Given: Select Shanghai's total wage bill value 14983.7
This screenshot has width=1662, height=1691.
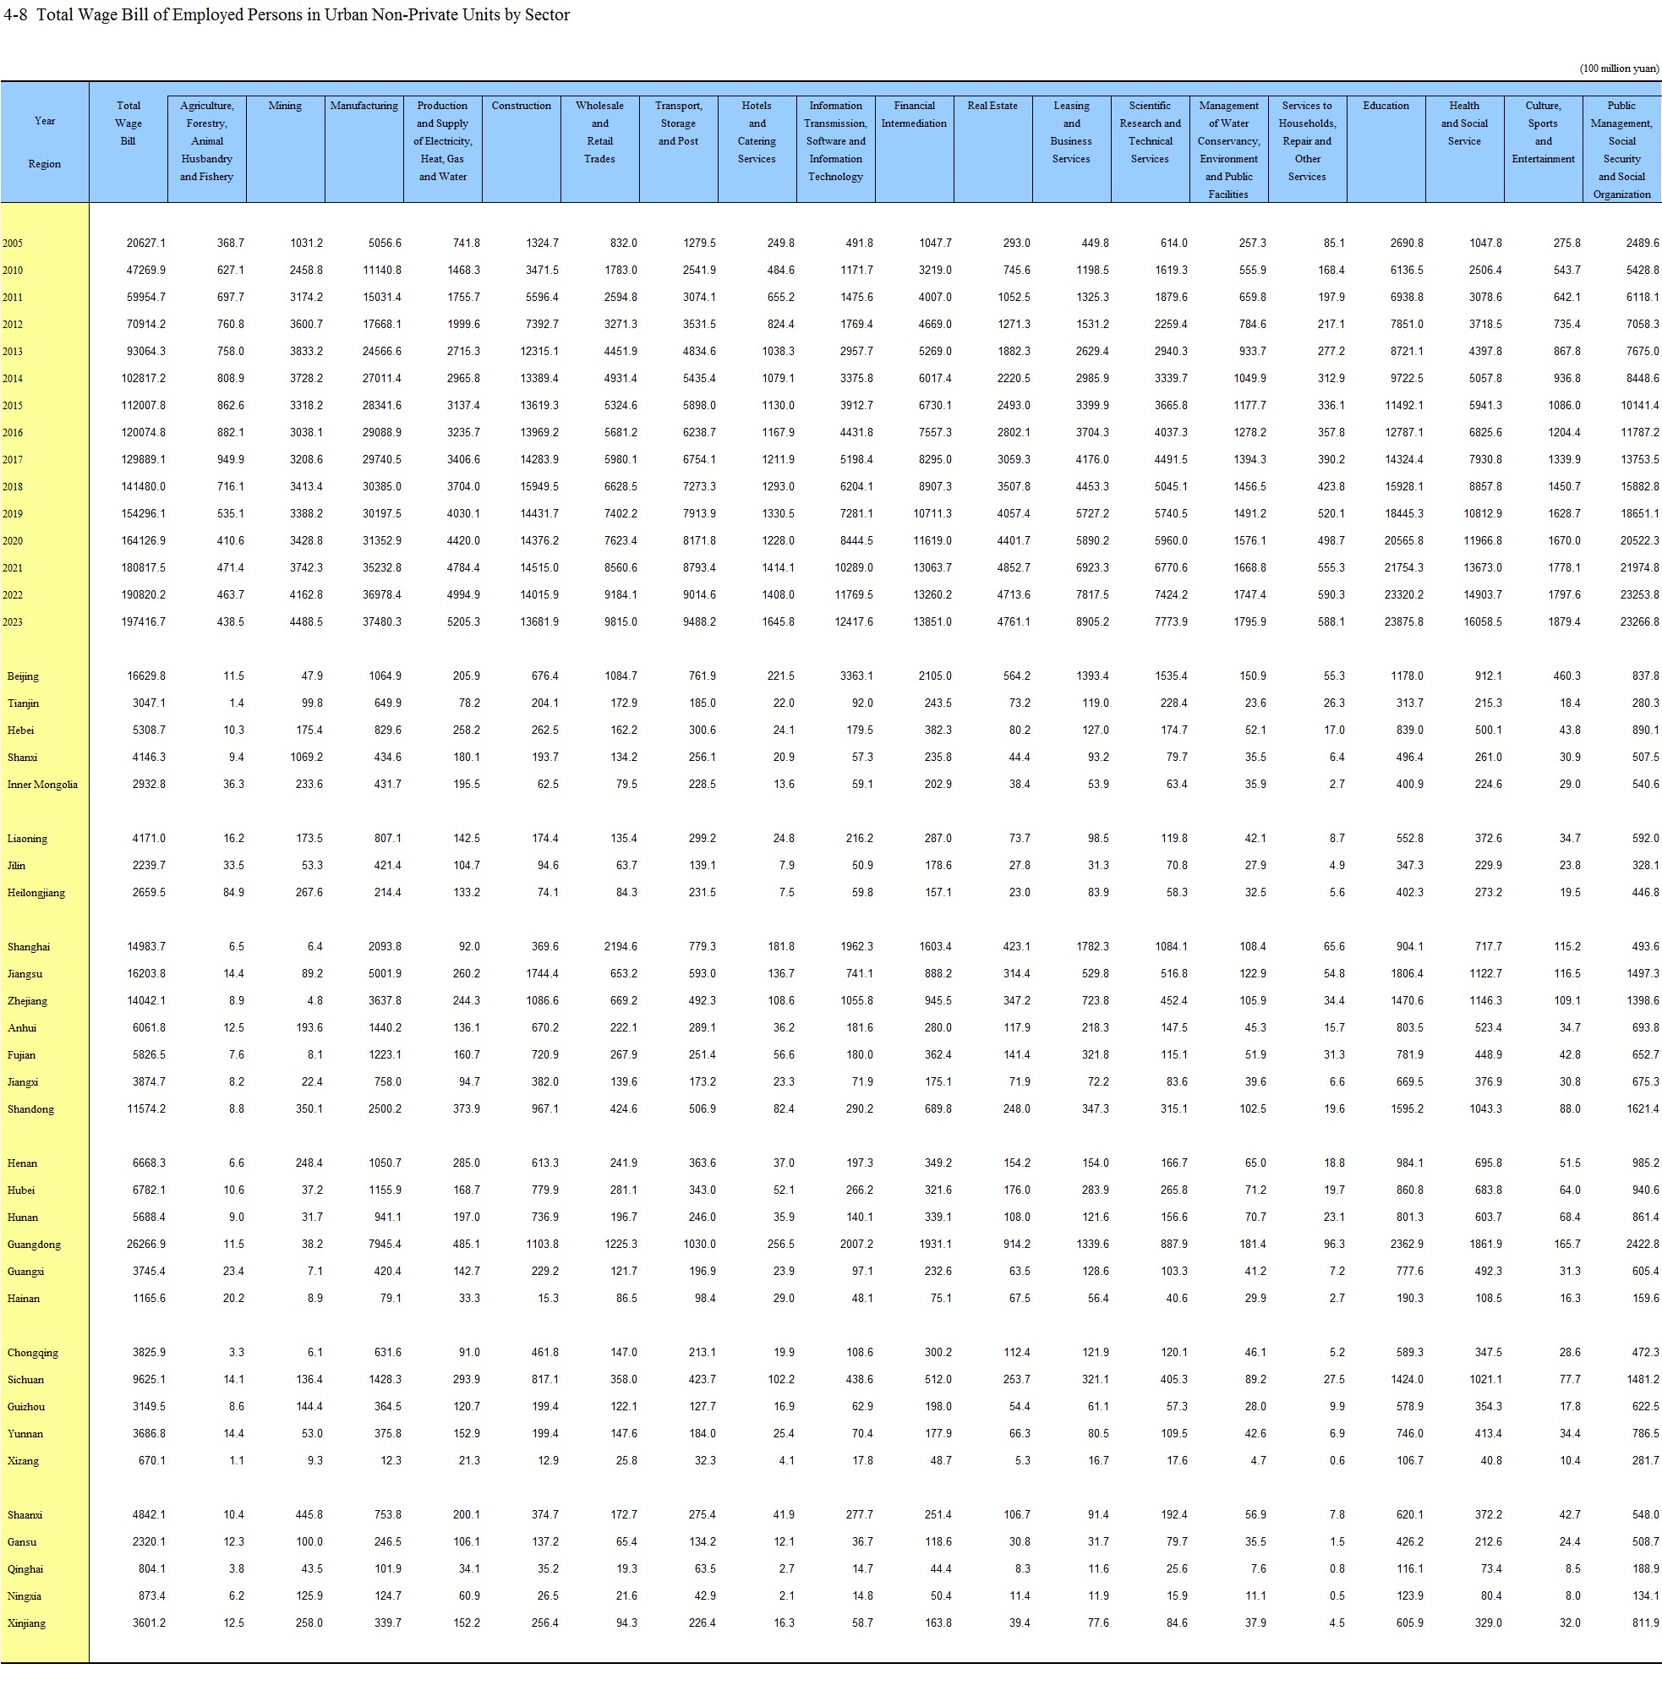Looking at the screenshot, I should (x=145, y=947).
